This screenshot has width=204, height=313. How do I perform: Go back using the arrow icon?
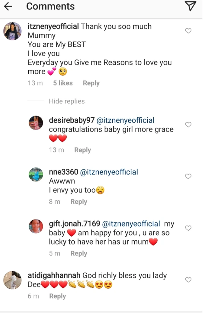(8, 6)
